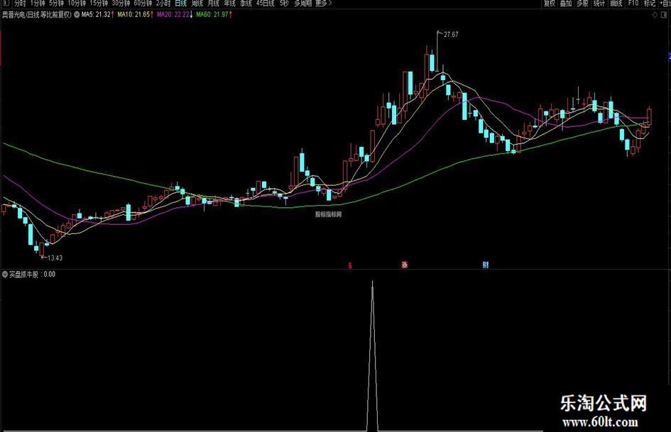Image resolution: width=671 pixels, height=432 pixels.
Task: Switch to the 分时 chart period
Action: (20, 4)
